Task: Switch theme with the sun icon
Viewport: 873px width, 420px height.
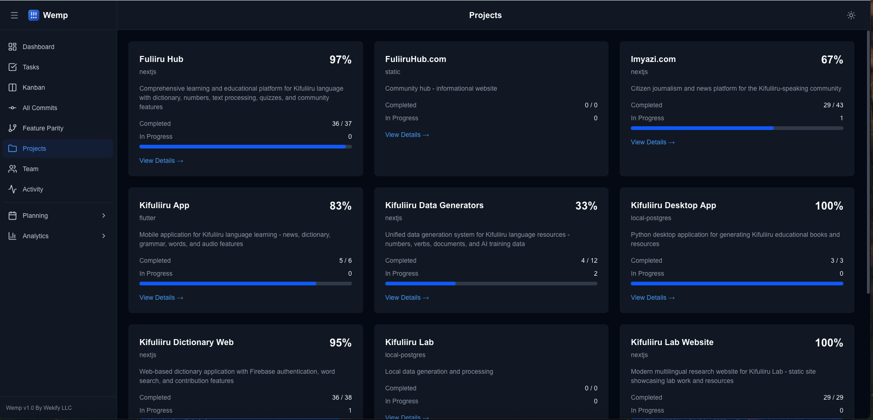Action: pos(851,15)
